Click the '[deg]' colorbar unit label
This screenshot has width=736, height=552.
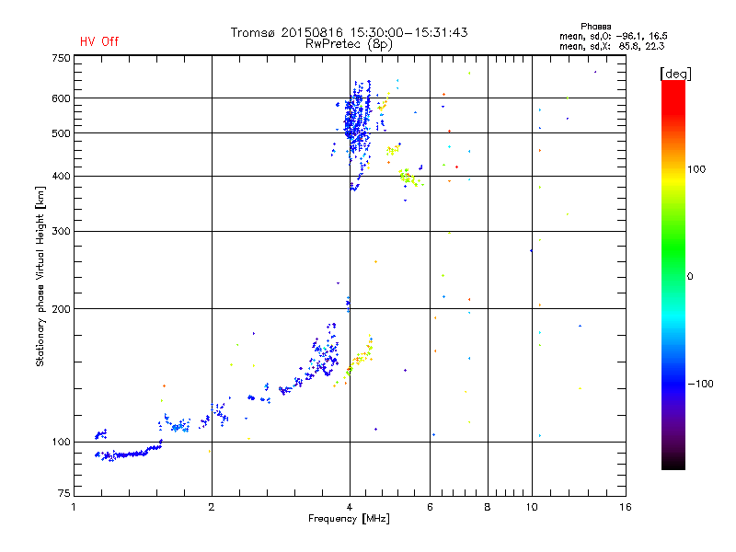pos(675,74)
